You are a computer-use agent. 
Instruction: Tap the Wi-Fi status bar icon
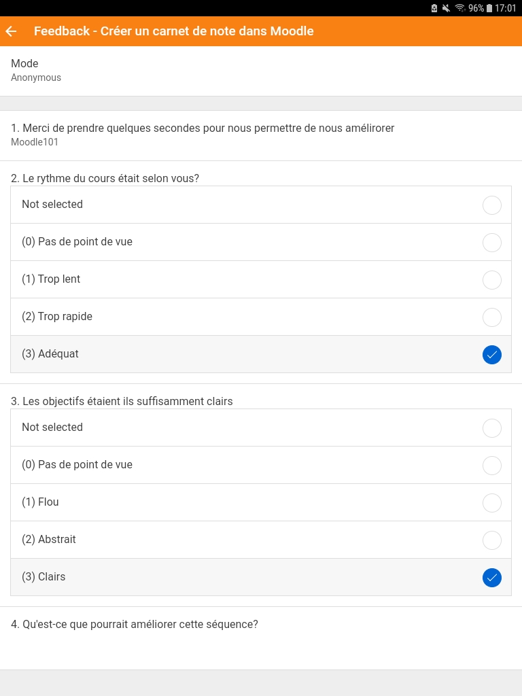tap(460, 8)
